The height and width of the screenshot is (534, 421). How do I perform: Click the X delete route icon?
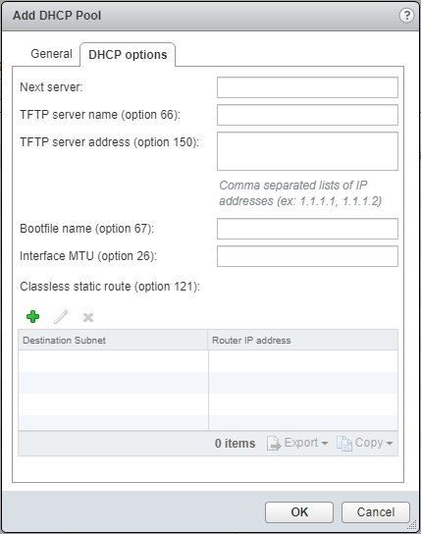pyautogui.click(x=88, y=317)
